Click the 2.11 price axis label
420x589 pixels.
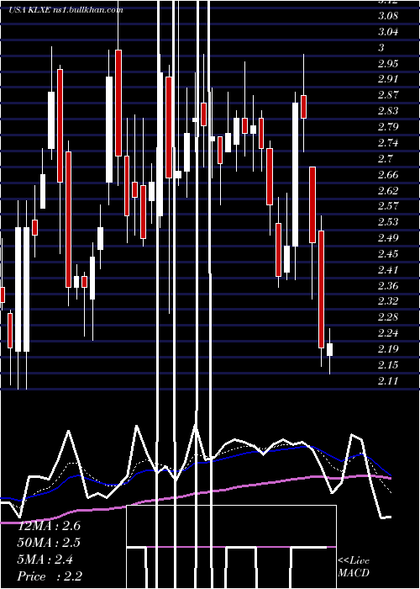(388, 381)
